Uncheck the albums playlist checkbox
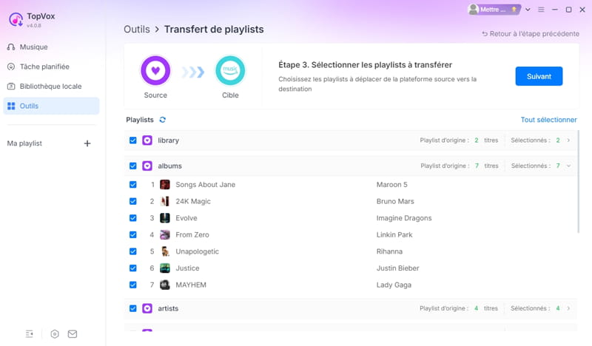Viewport: 592px width, 346px height. pyautogui.click(x=133, y=166)
